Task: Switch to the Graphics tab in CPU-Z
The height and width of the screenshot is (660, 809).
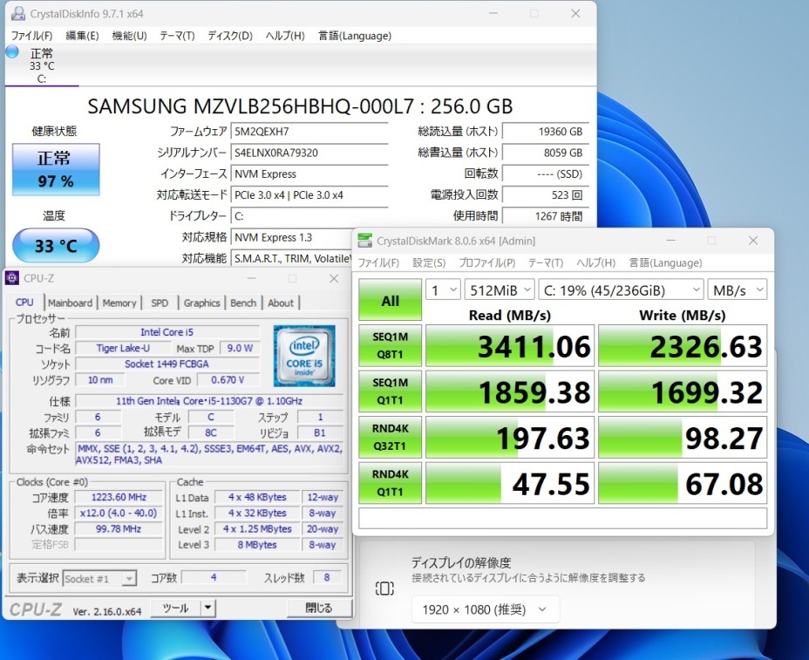Action: [x=201, y=303]
